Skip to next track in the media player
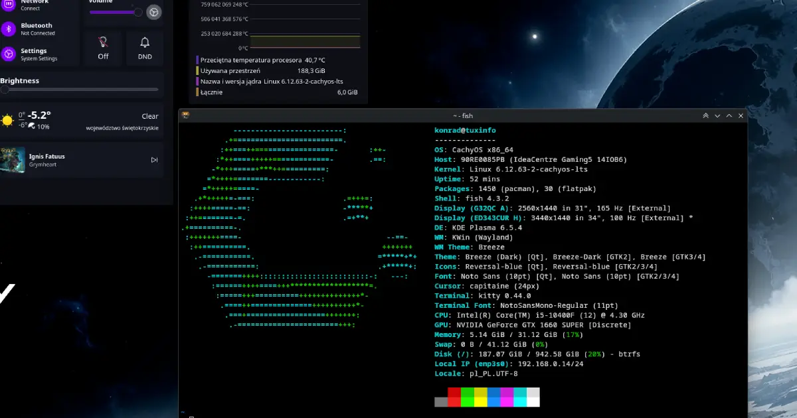The width and height of the screenshot is (797, 418). pos(154,160)
